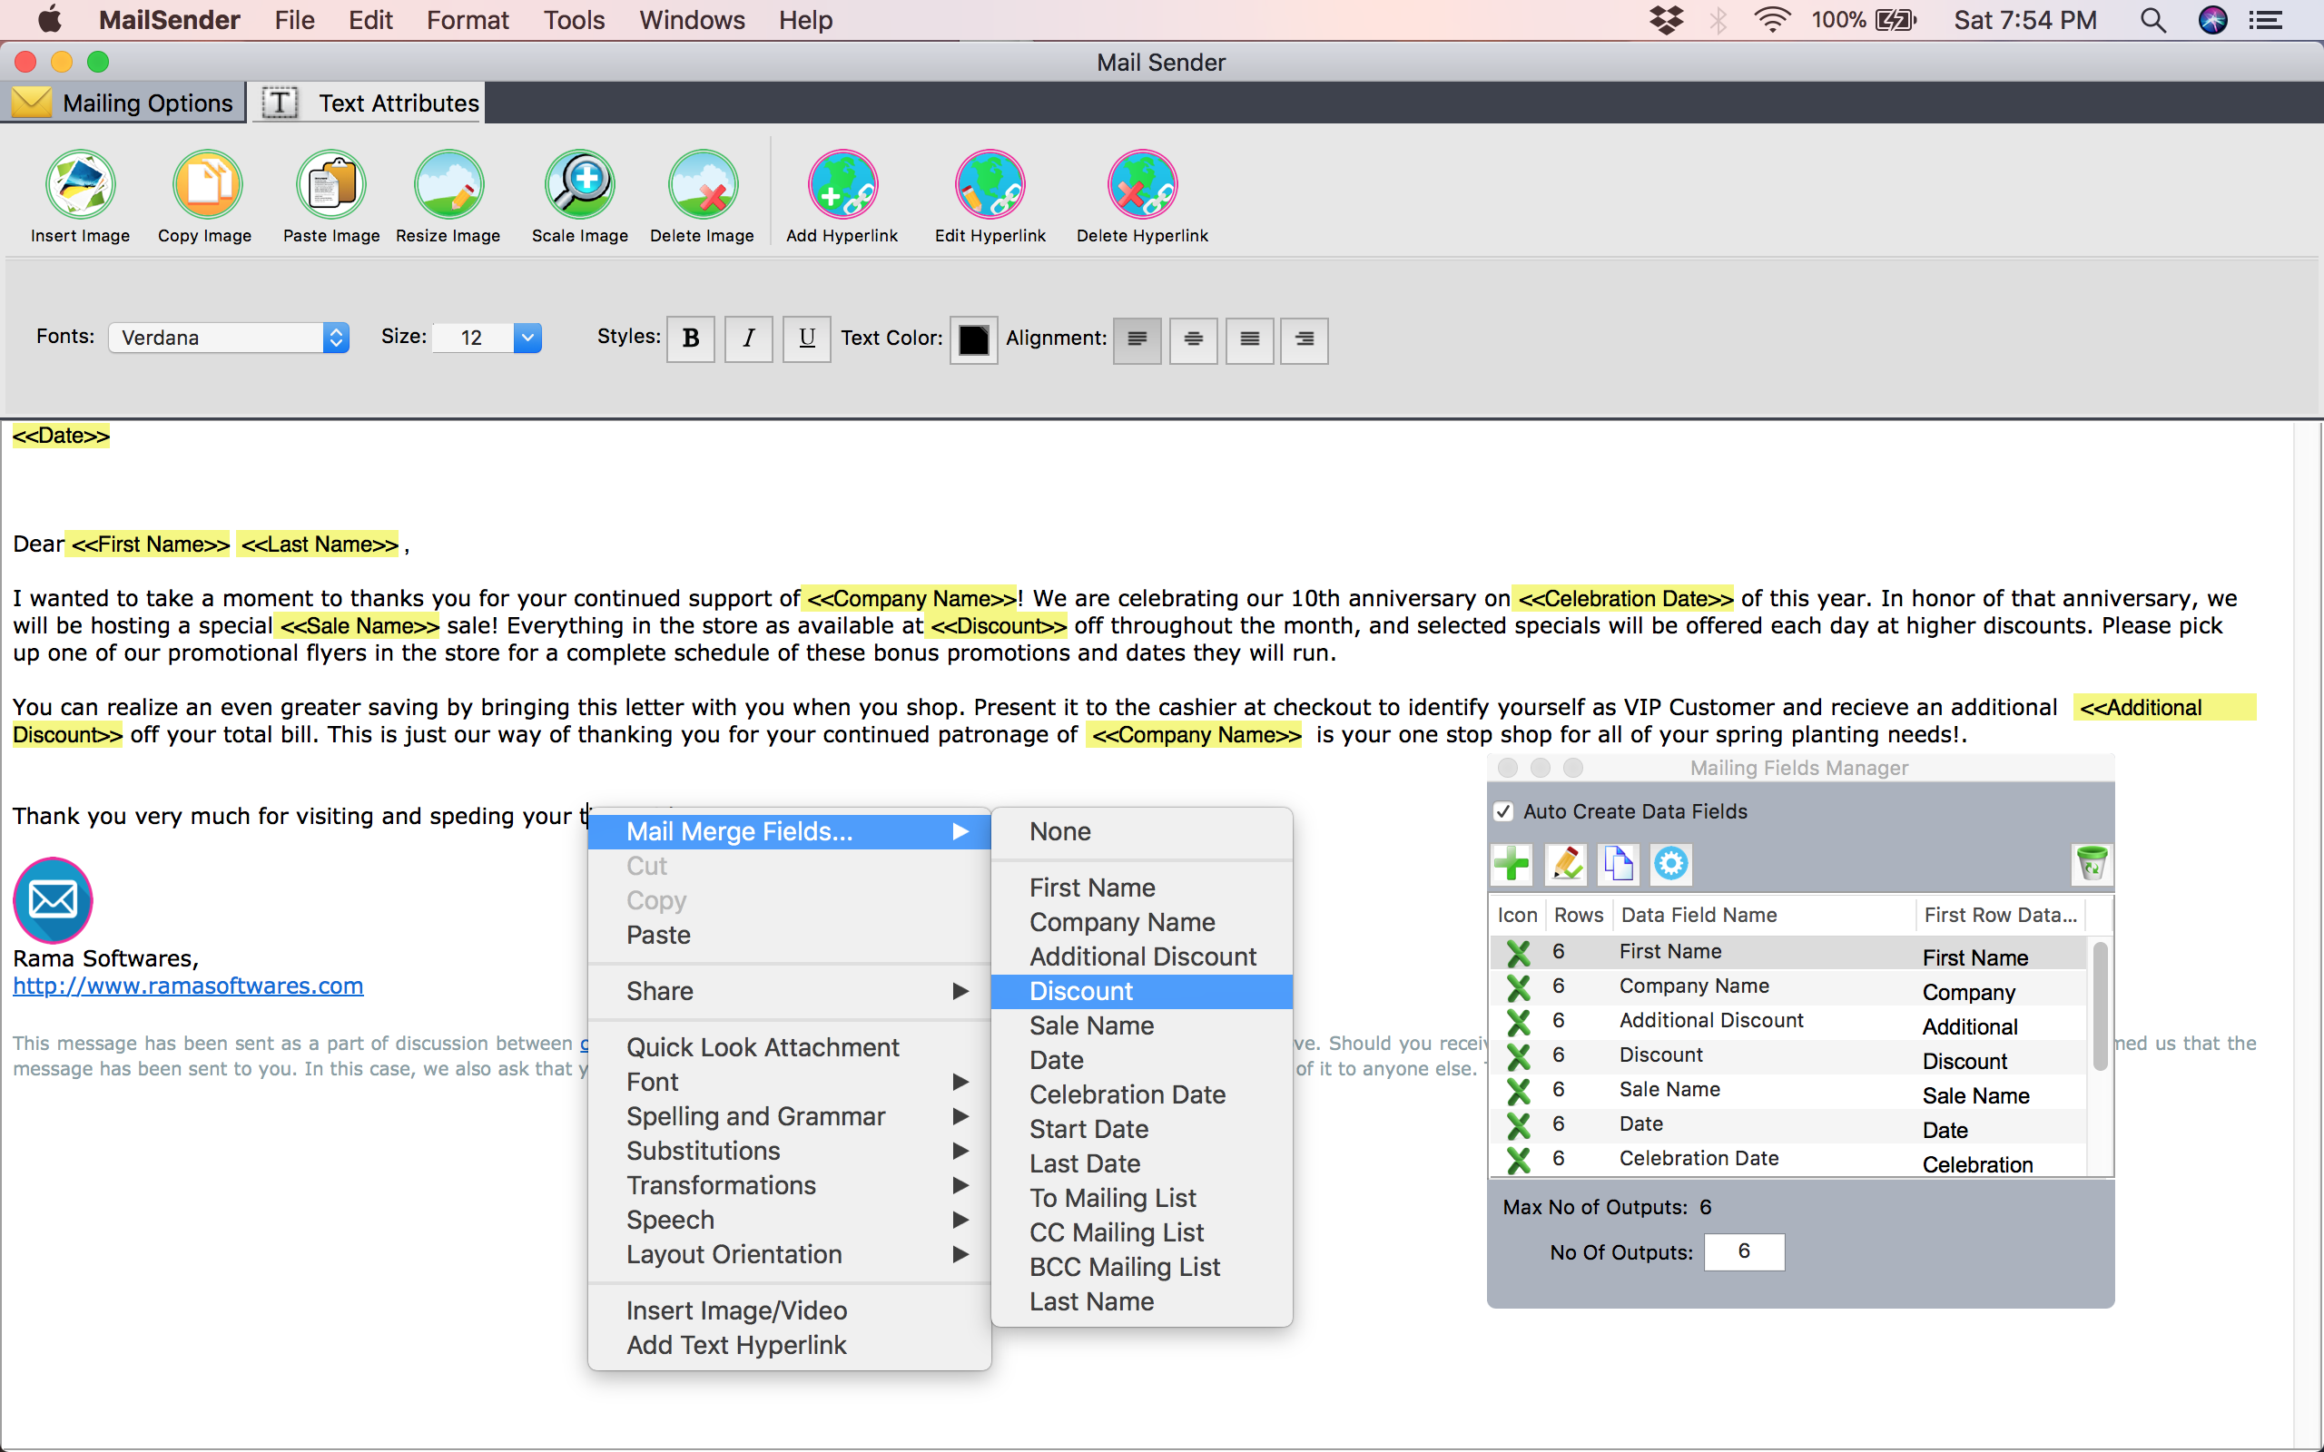Toggle Italic text style
This screenshot has width=2324, height=1452.
pos(748,338)
